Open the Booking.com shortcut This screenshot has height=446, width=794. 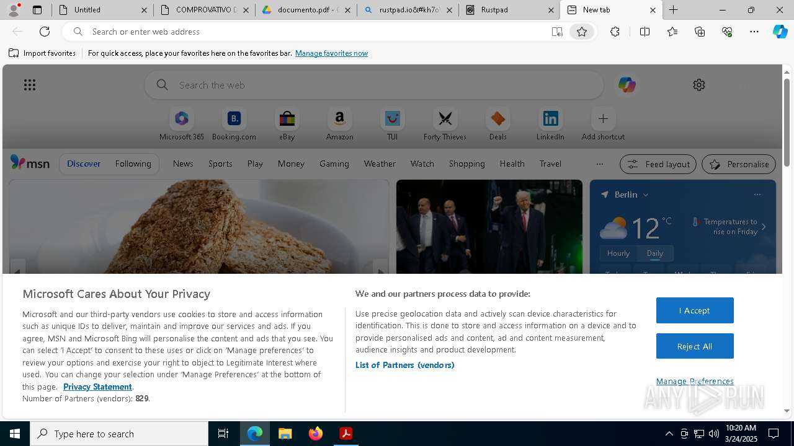[234, 125]
